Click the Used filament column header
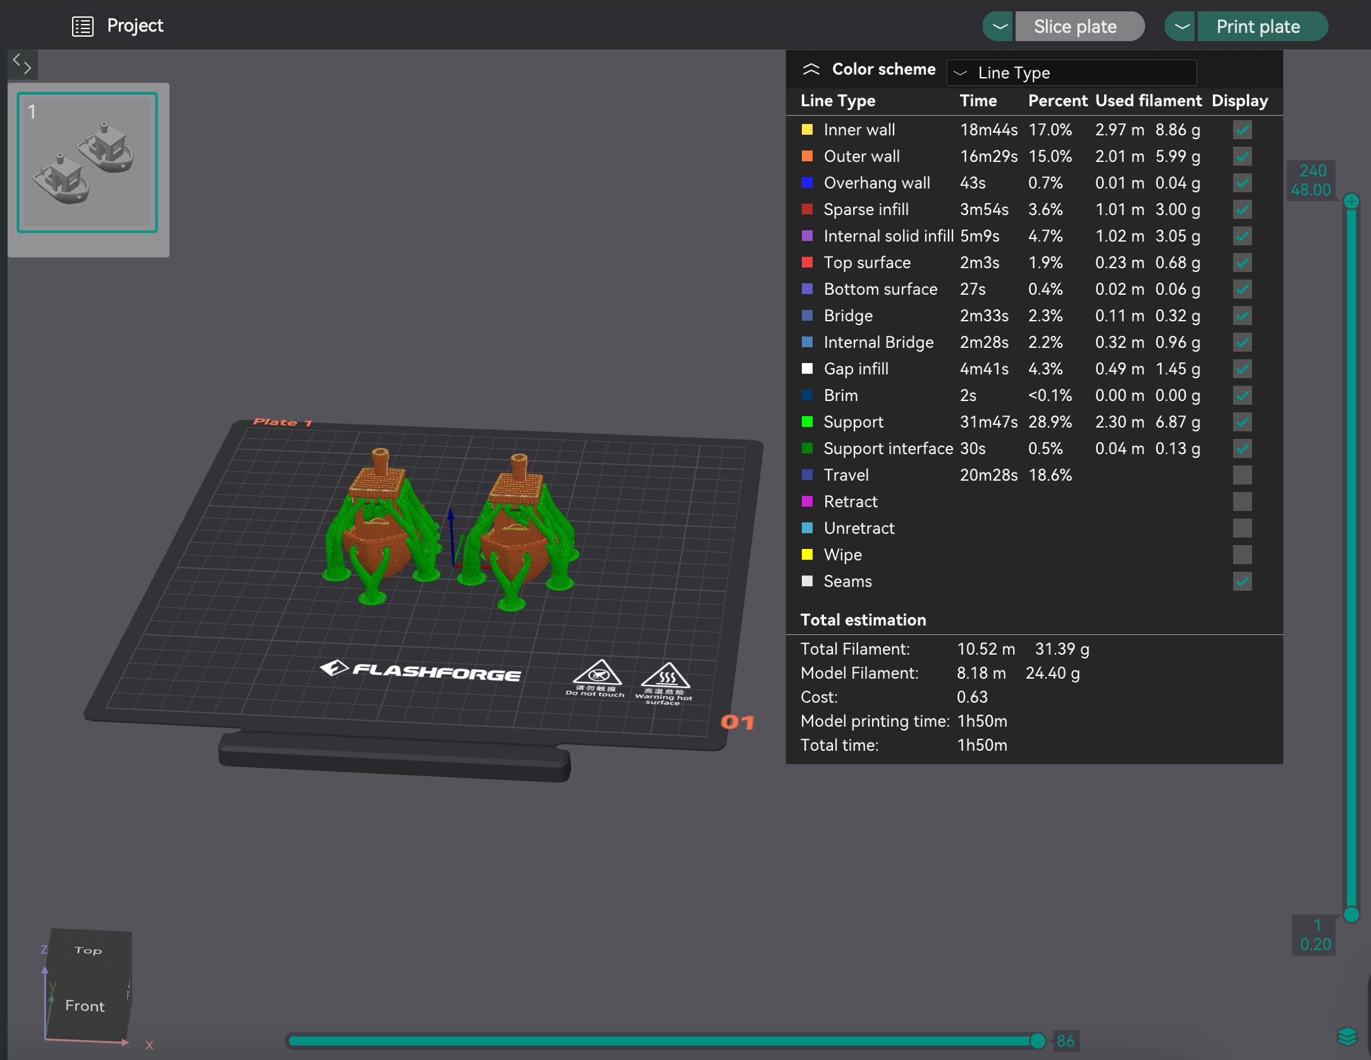This screenshot has width=1371, height=1060. (x=1148, y=101)
